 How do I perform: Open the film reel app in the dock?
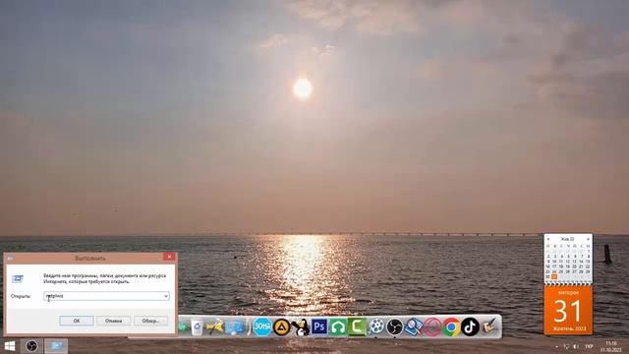[x=376, y=326]
